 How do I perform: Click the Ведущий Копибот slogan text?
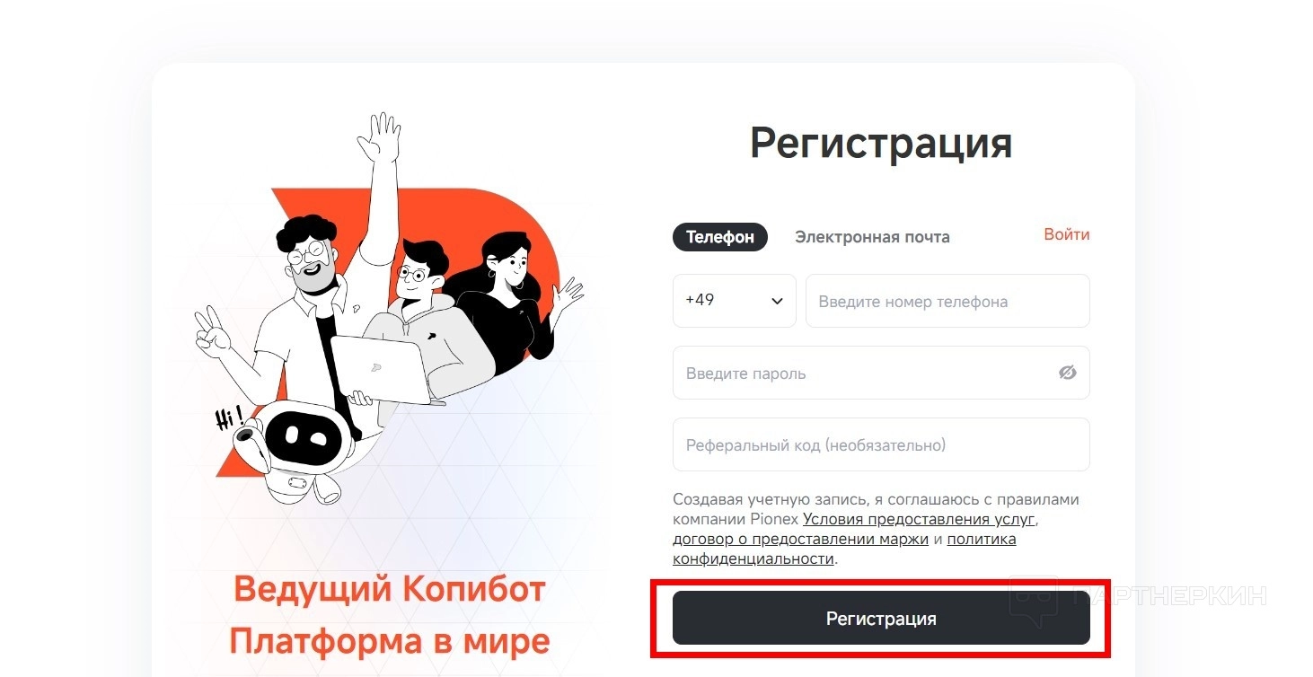click(x=390, y=590)
